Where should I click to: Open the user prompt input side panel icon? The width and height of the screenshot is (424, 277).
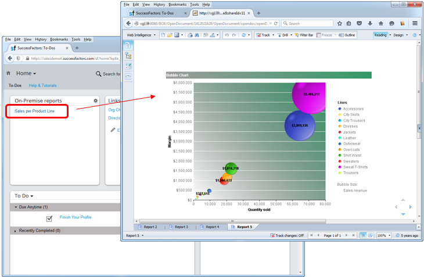point(128,77)
